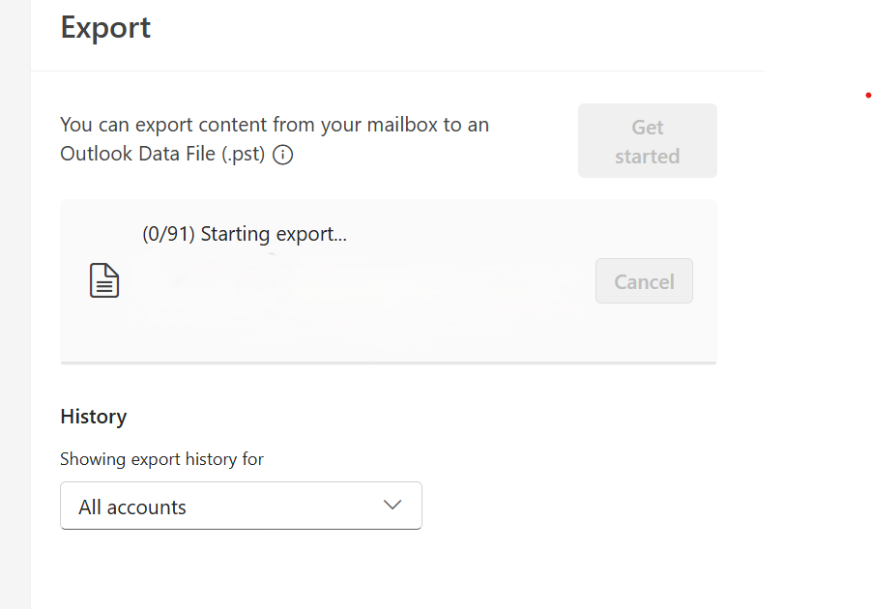Image resolution: width=872 pixels, height=609 pixels.
Task: Click the black area right of the panel
Action: coord(818,338)
